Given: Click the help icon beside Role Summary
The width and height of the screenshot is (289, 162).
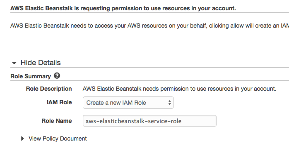Looking at the screenshot, I should (57, 76).
